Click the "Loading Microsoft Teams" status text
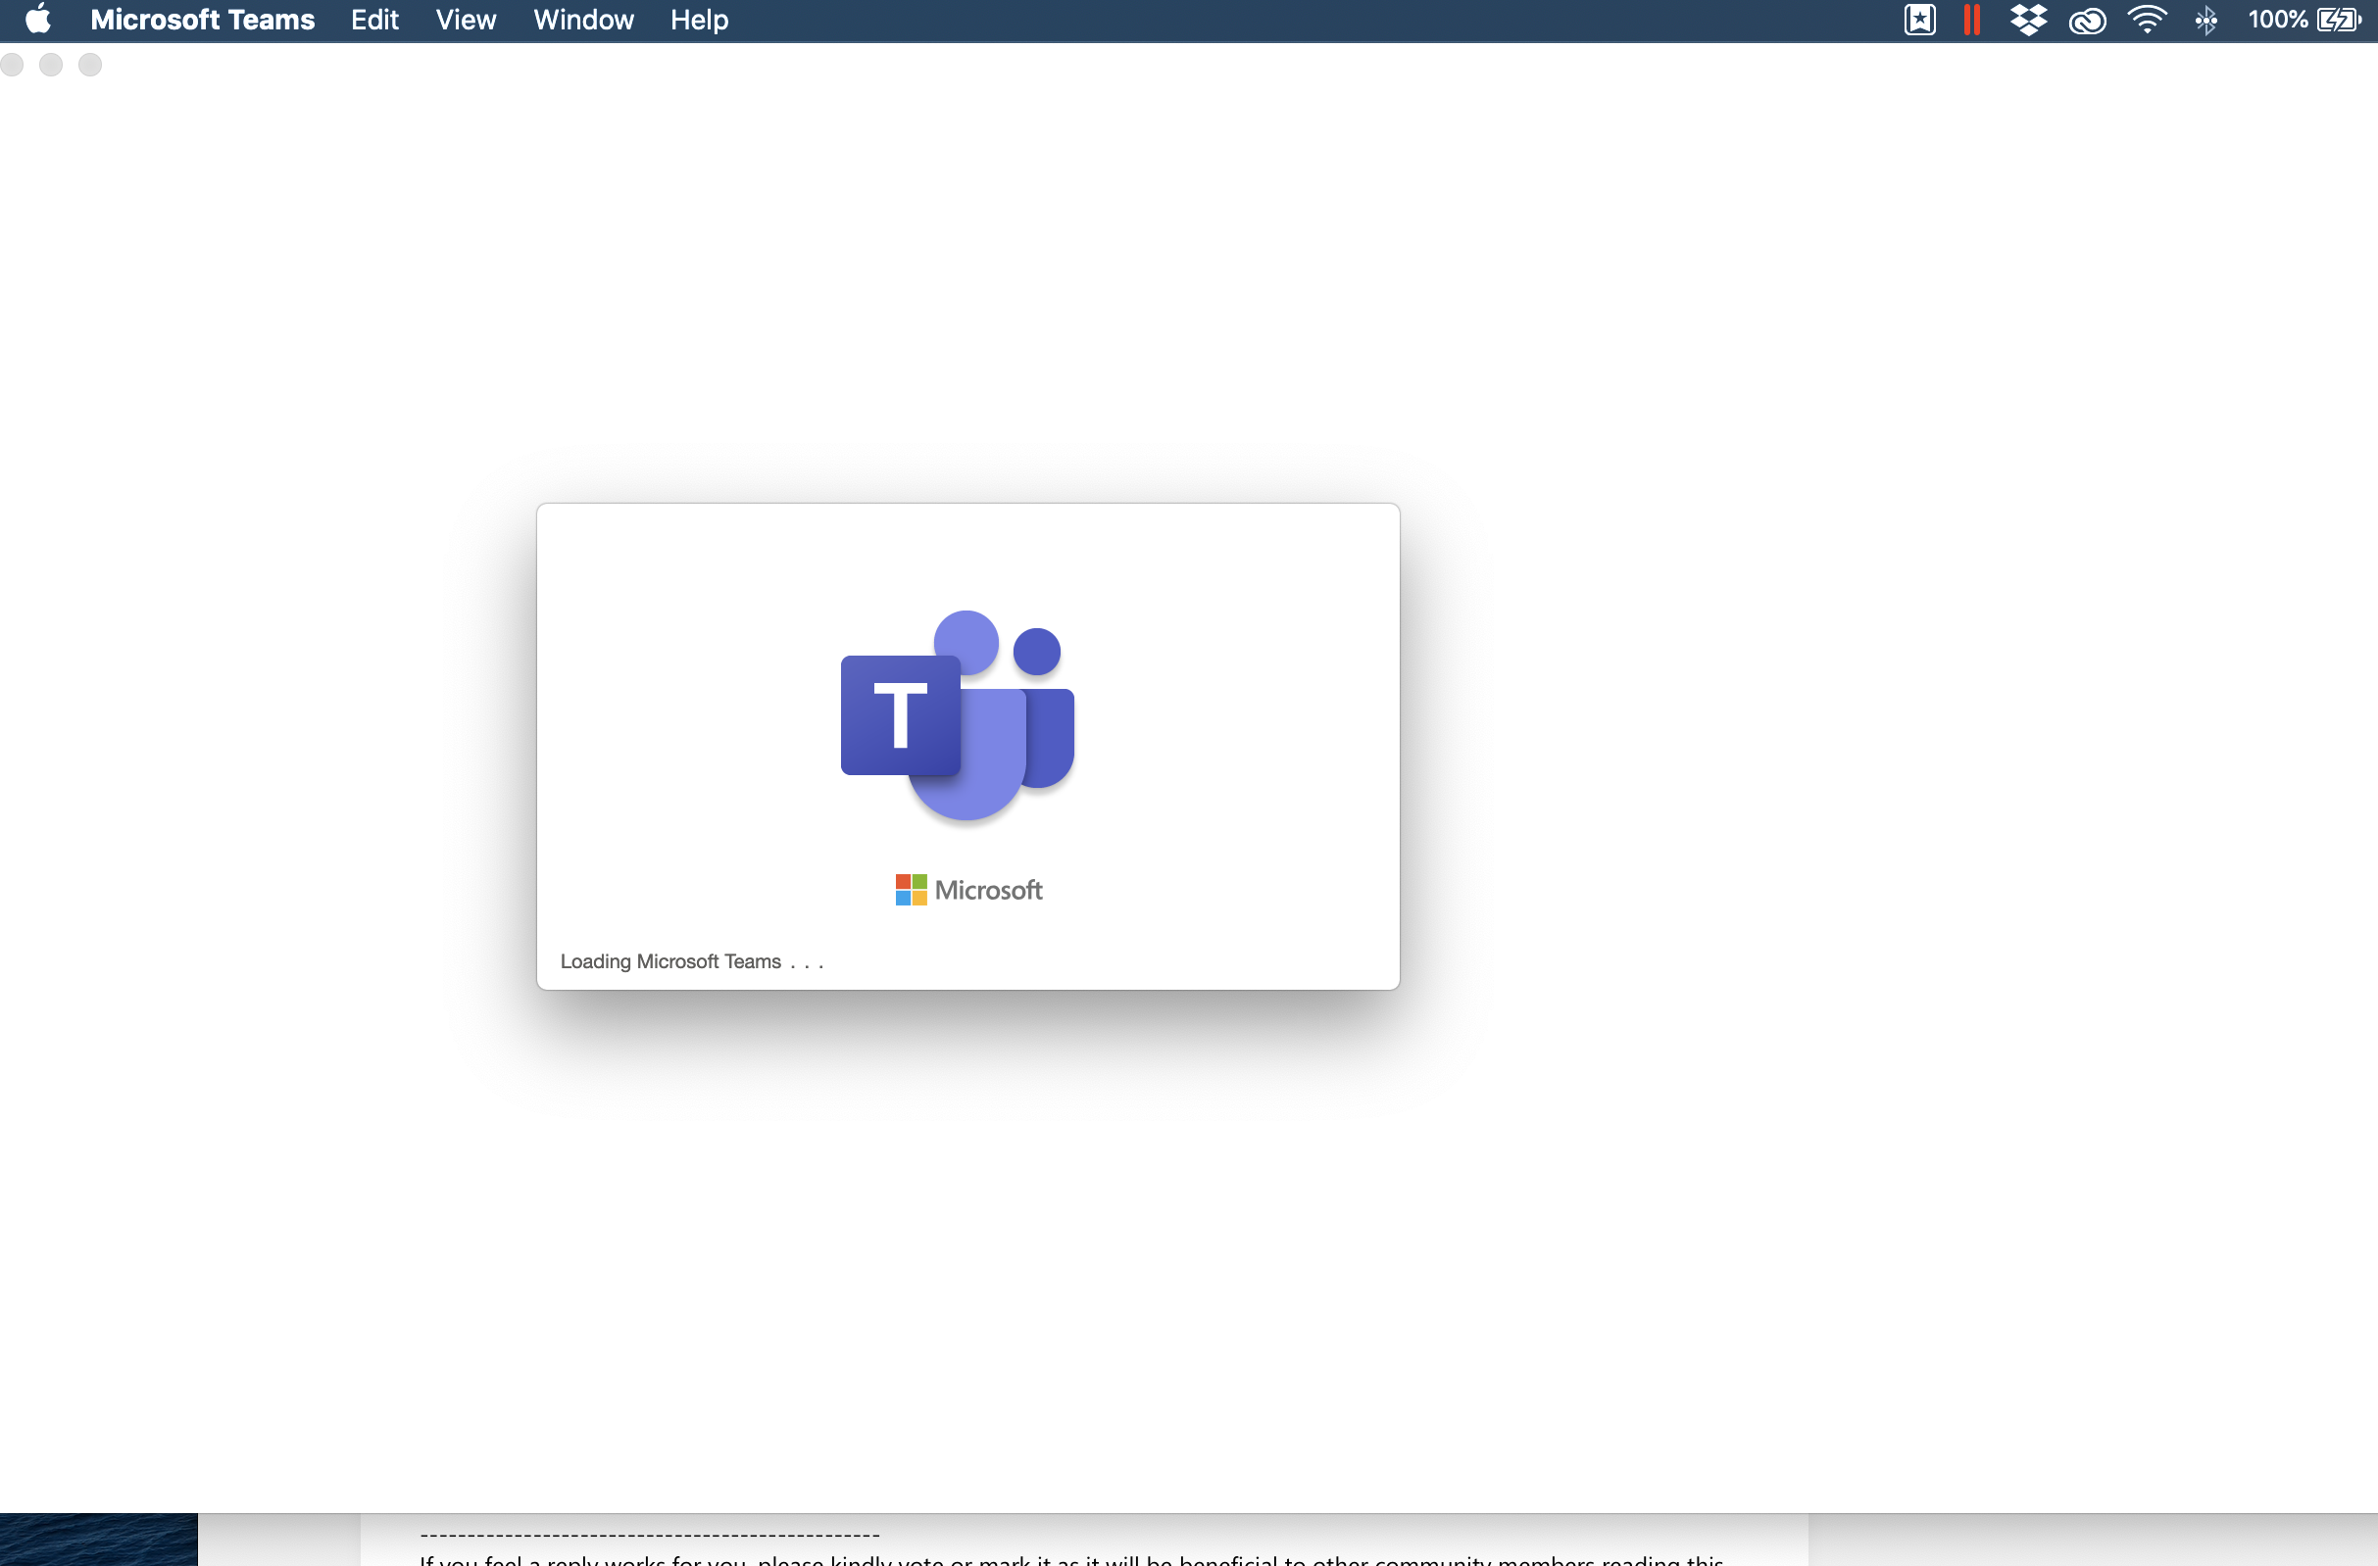 point(670,960)
